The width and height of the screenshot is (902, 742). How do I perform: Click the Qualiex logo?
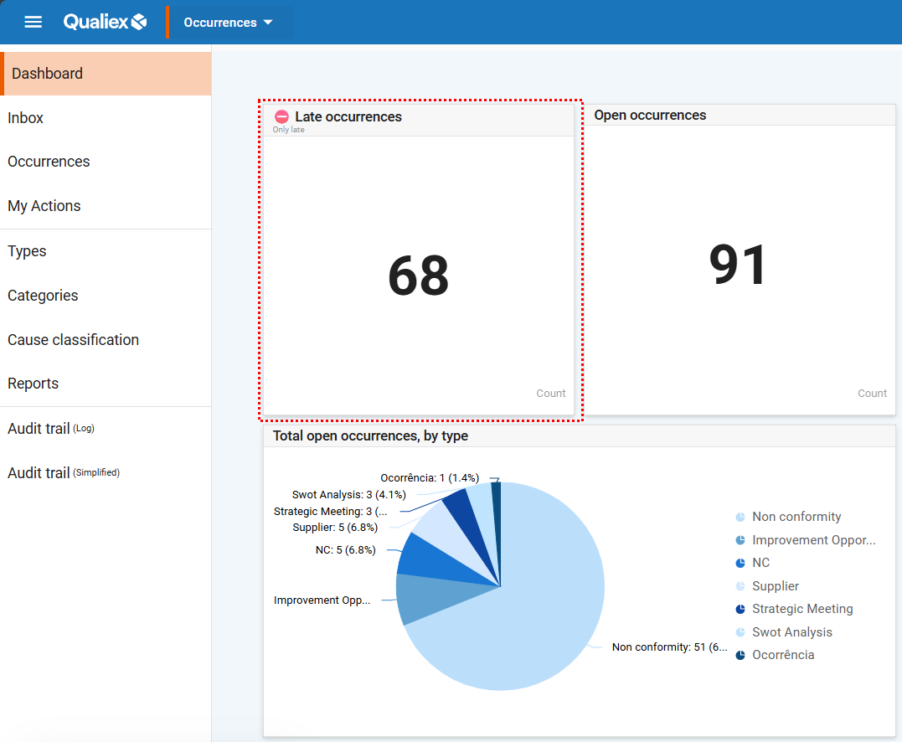tap(106, 23)
